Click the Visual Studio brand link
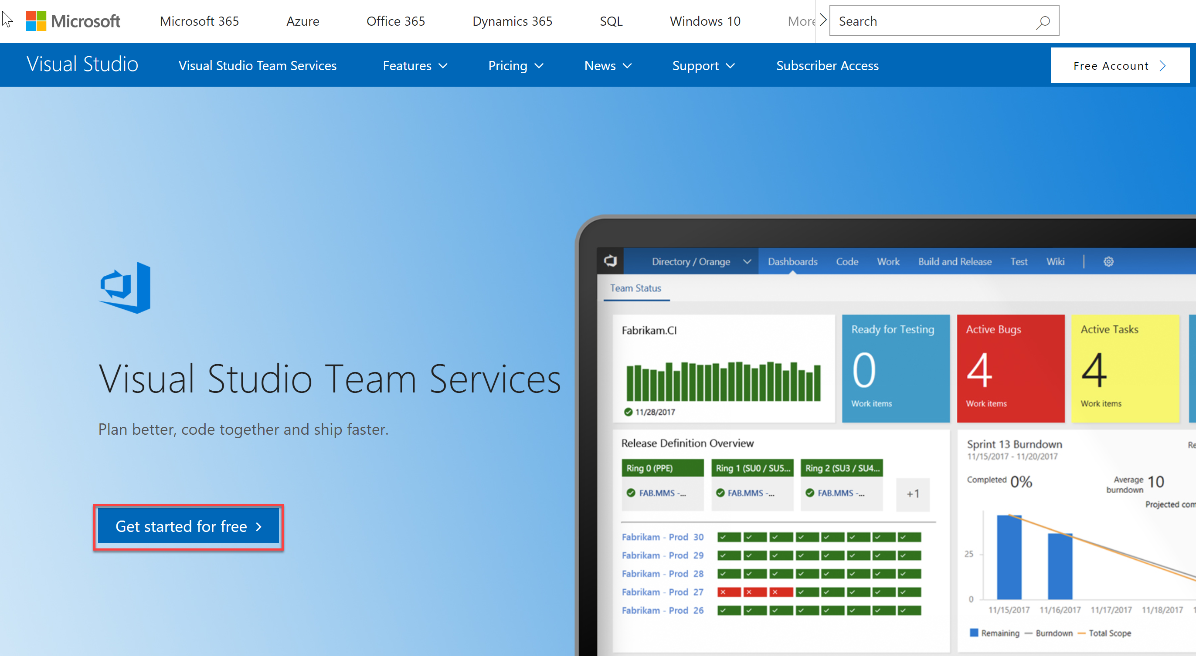The width and height of the screenshot is (1196, 656). click(x=83, y=64)
